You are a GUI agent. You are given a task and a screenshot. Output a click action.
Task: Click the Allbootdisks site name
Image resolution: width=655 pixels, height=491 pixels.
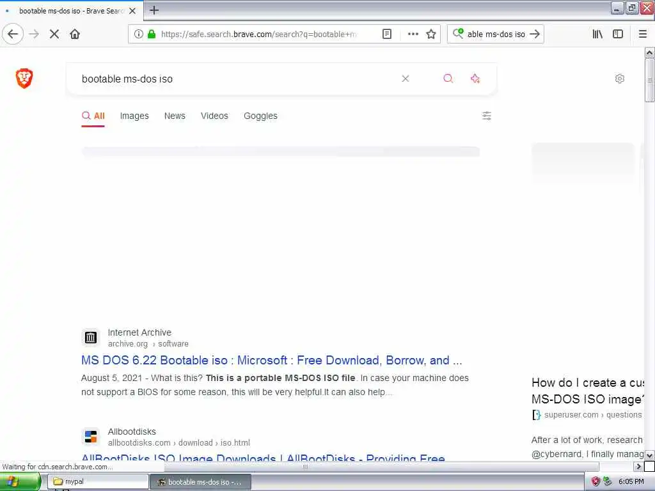(x=132, y=432)
